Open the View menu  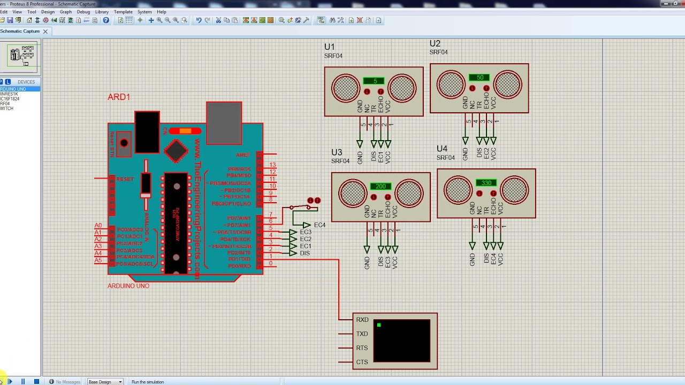pyautogui.click(x=17, y=12)
